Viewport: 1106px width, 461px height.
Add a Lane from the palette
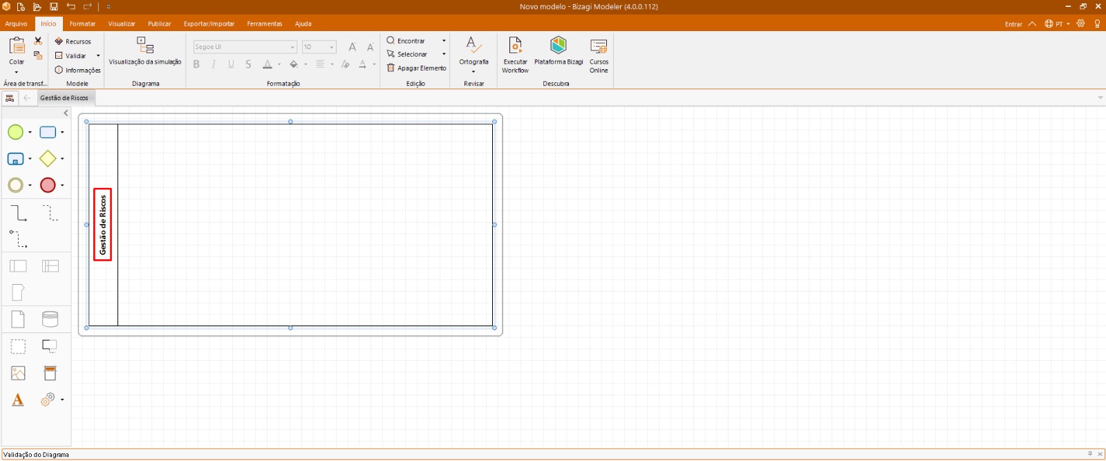tap(50, 266)
